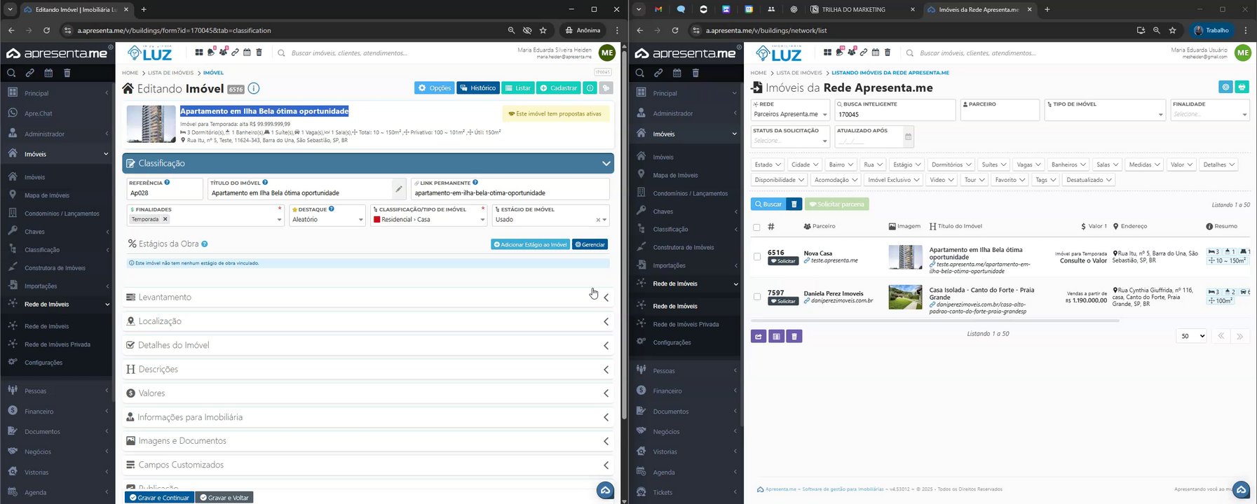1257x504 pixels.
Task: Click the Solicitar badge under listing 6516
Action: (783, 261)
